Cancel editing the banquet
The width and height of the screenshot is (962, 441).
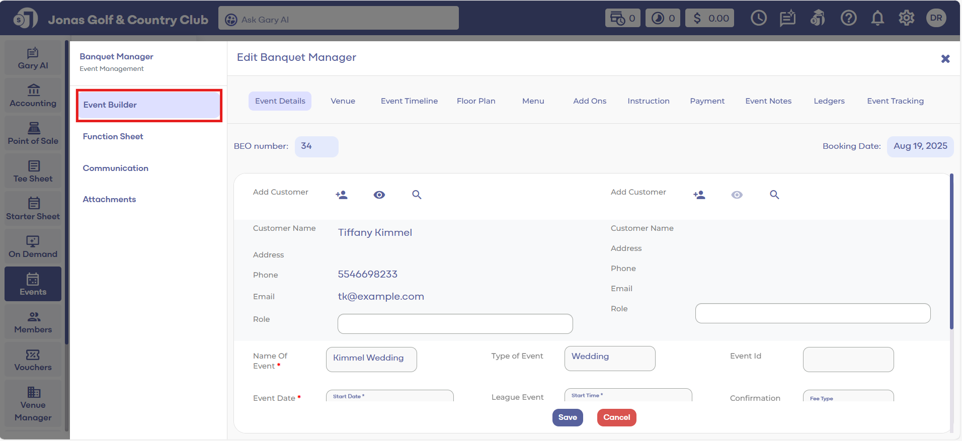pos(616,417)
